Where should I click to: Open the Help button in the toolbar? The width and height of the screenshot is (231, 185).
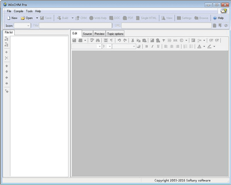click(x=218, y=18)
